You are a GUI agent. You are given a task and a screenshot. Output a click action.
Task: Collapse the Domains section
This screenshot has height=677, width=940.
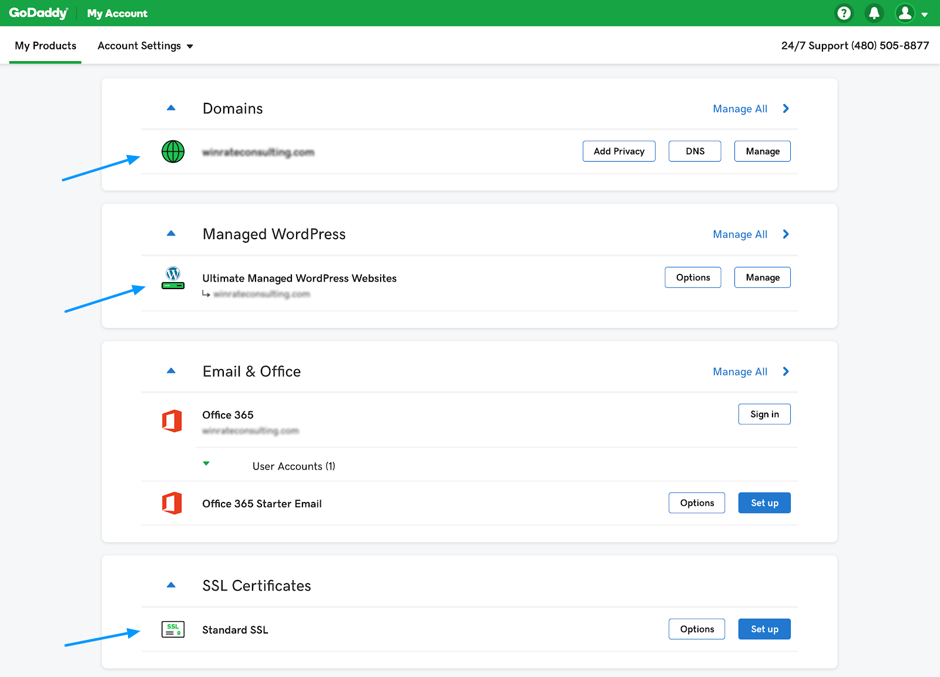[x=171, y=108]
